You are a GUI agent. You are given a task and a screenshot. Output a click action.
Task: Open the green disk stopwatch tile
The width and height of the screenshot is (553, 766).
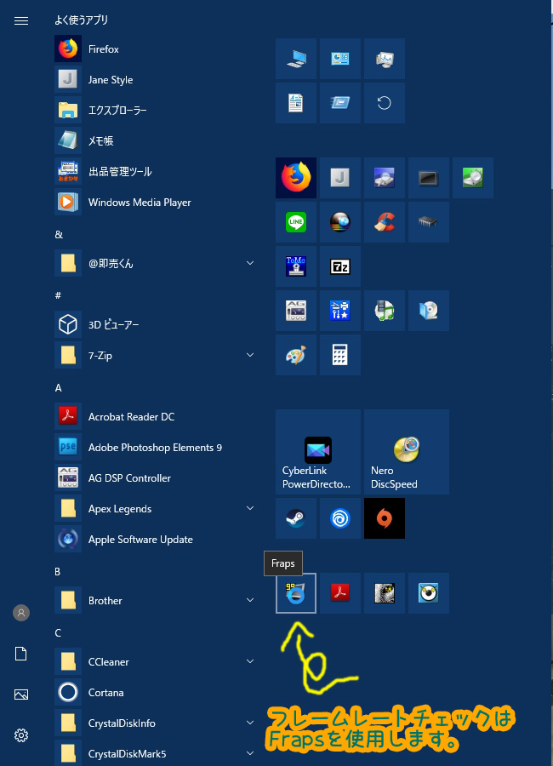[473, 178]
